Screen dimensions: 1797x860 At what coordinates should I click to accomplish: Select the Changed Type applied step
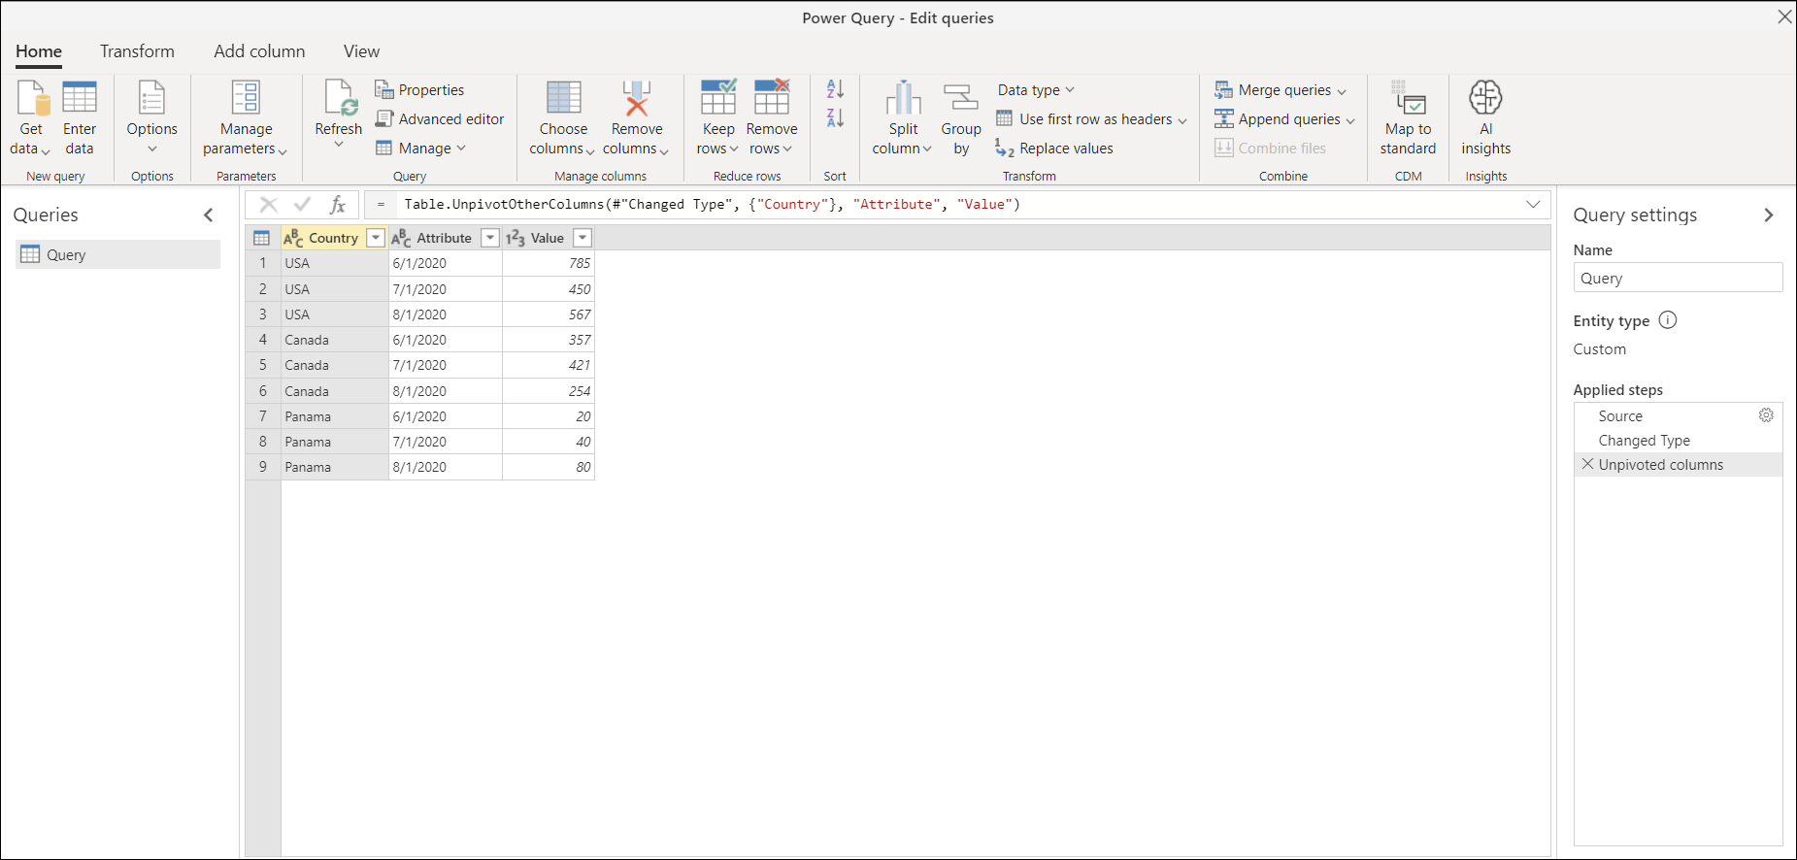coord(1678,440)
